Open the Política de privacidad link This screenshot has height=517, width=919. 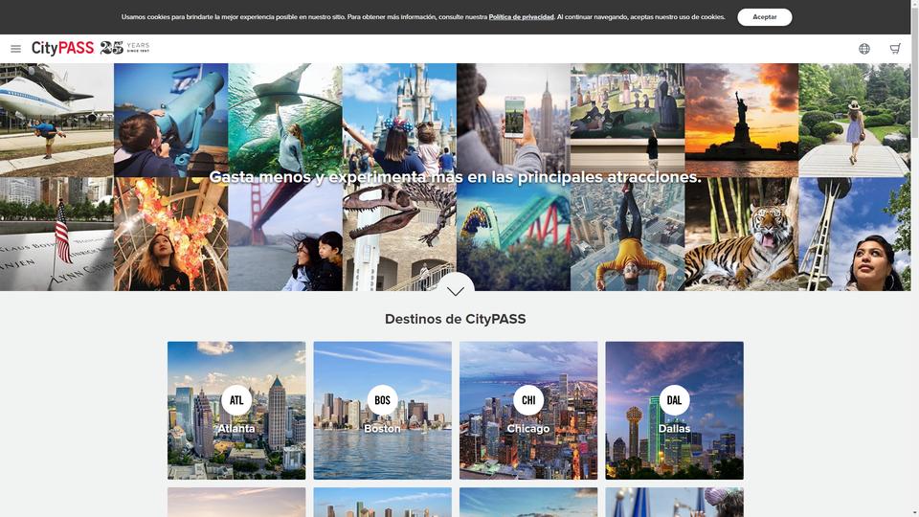pos(521,17)
